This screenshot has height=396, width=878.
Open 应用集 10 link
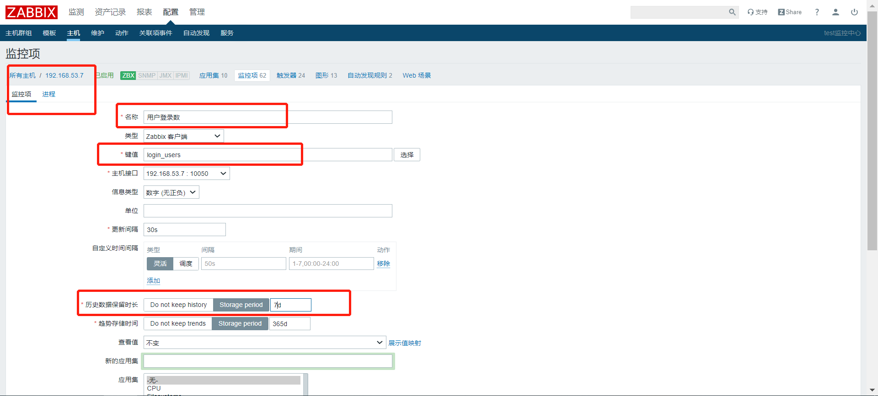point(213,75)
